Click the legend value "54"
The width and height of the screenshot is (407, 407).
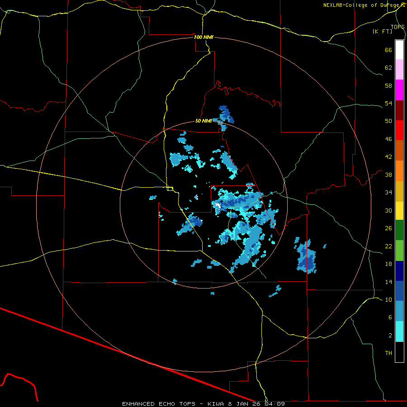(x=388, y=103)
